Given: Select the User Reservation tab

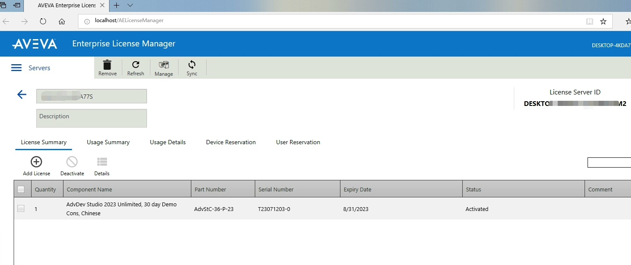Looking at the screenshot, I should click(x=298, y=142).
